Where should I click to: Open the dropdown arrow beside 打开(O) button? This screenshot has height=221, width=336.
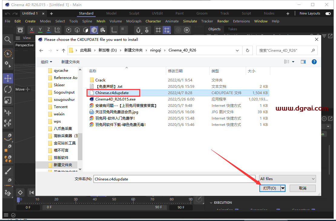point(283,188)
